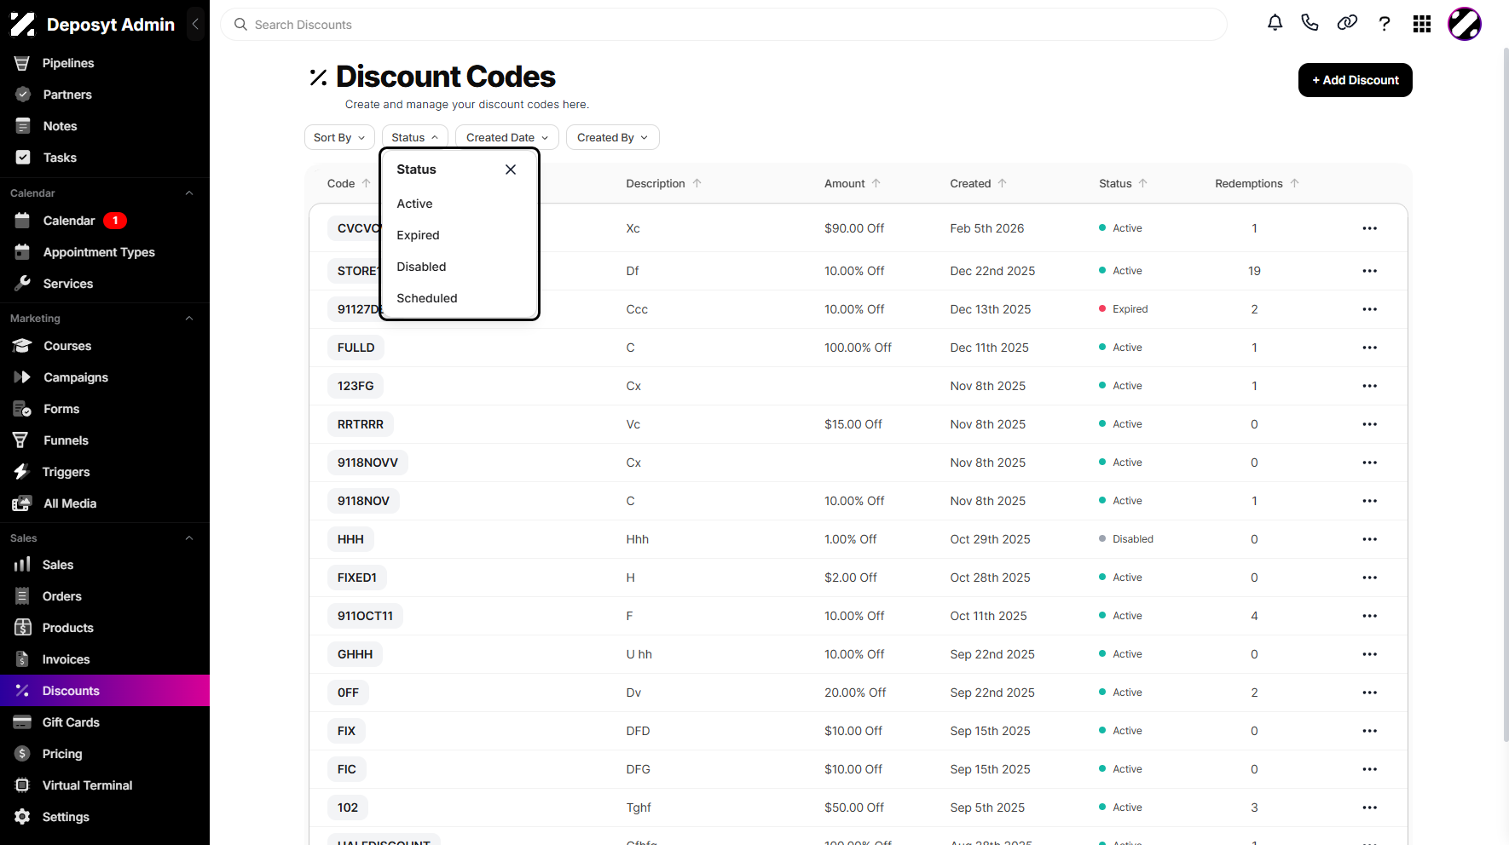This screenshot has width=1509, height=845.
Task: Open the help question mark
Action: [x=1385, y=24]
